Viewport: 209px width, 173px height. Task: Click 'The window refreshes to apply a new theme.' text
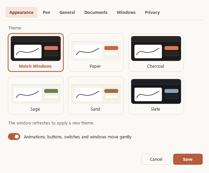coord(51,123)
